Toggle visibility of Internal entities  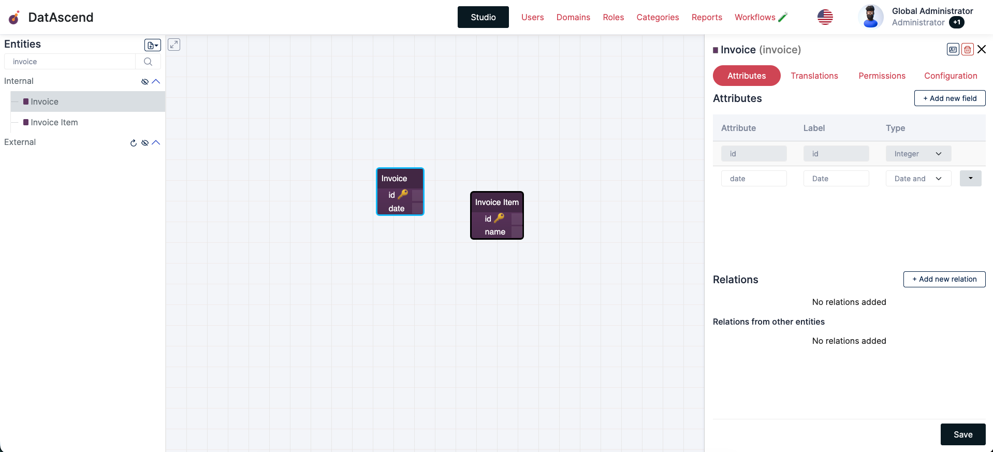[x=145, y=82]
